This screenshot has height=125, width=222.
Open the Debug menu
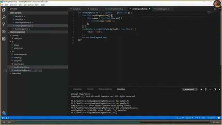(x=31, y=5)
